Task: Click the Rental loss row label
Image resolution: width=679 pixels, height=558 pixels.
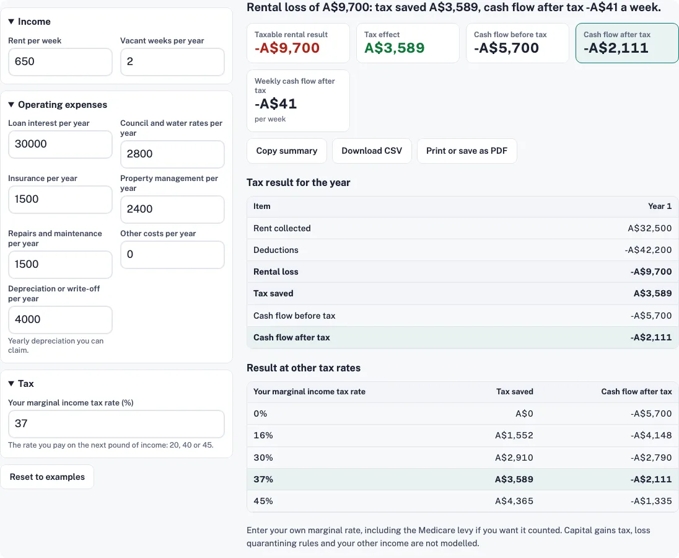Action: pos(276,272)
